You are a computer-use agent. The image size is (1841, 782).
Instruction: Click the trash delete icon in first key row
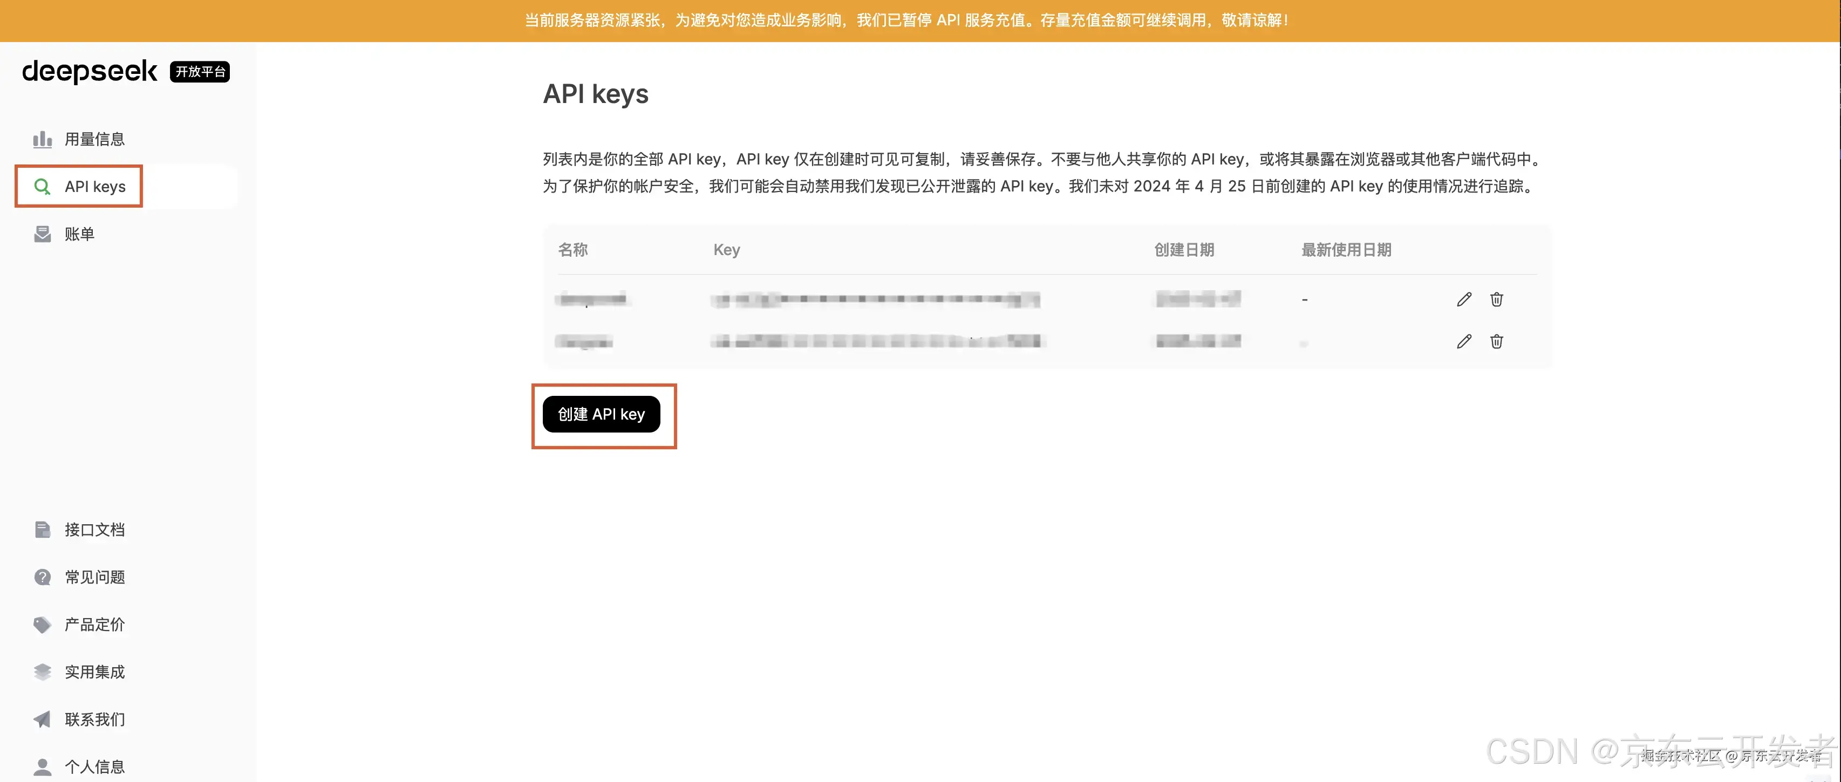point(1497,299)
